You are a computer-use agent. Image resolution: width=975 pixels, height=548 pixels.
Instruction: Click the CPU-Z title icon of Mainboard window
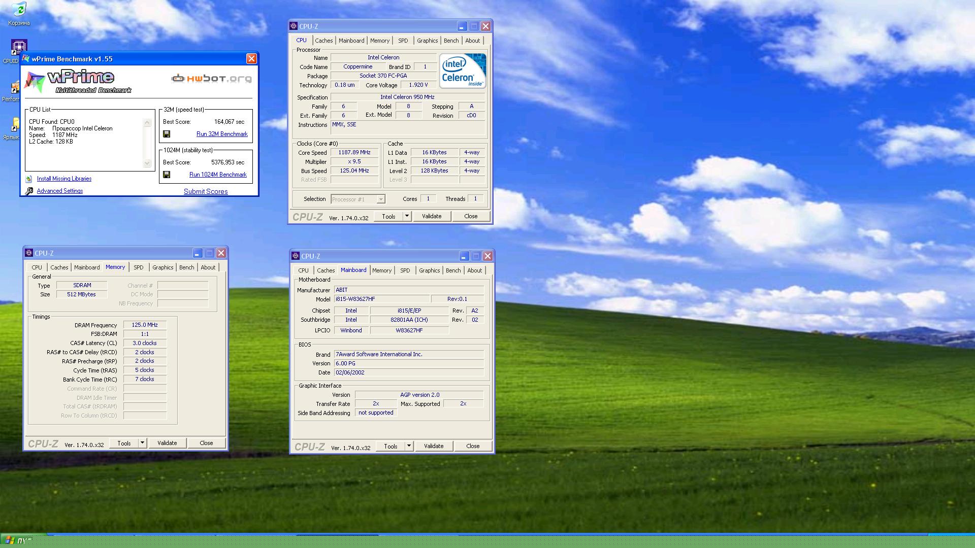296,256
